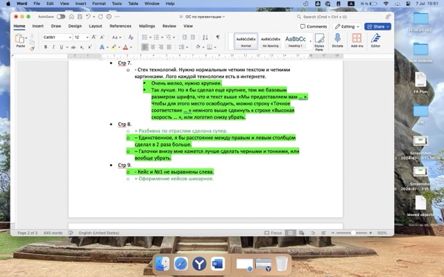This screenshot has height=277, width=444.
Task: Open the Insert ribbon tab
Action: [x=37, y=26]
